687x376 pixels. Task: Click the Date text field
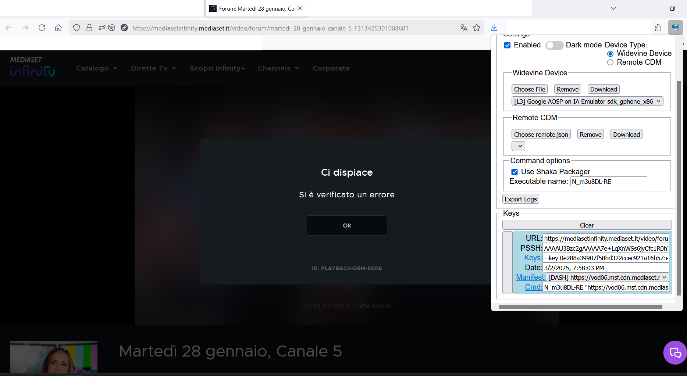606,268
